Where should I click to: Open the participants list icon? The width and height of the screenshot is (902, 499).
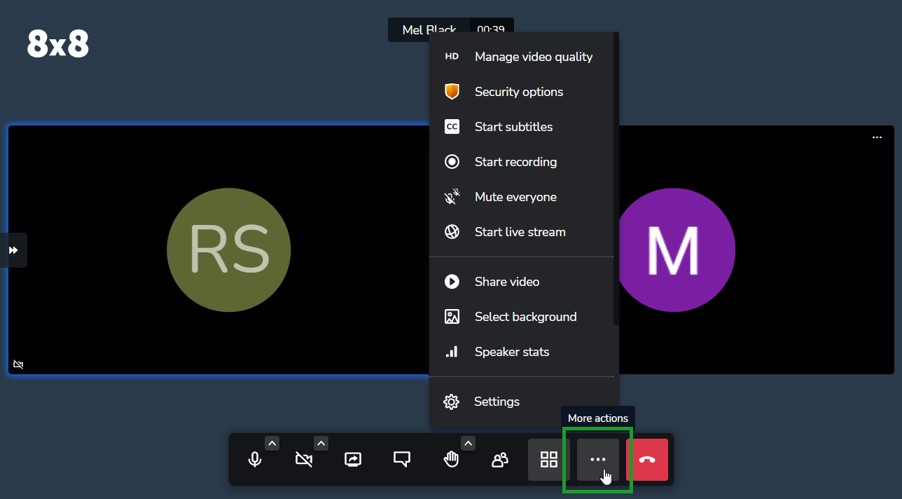[500, 460]
